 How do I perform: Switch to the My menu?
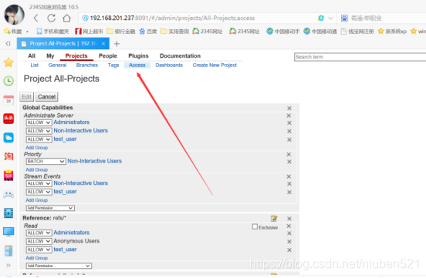[50, 56]
